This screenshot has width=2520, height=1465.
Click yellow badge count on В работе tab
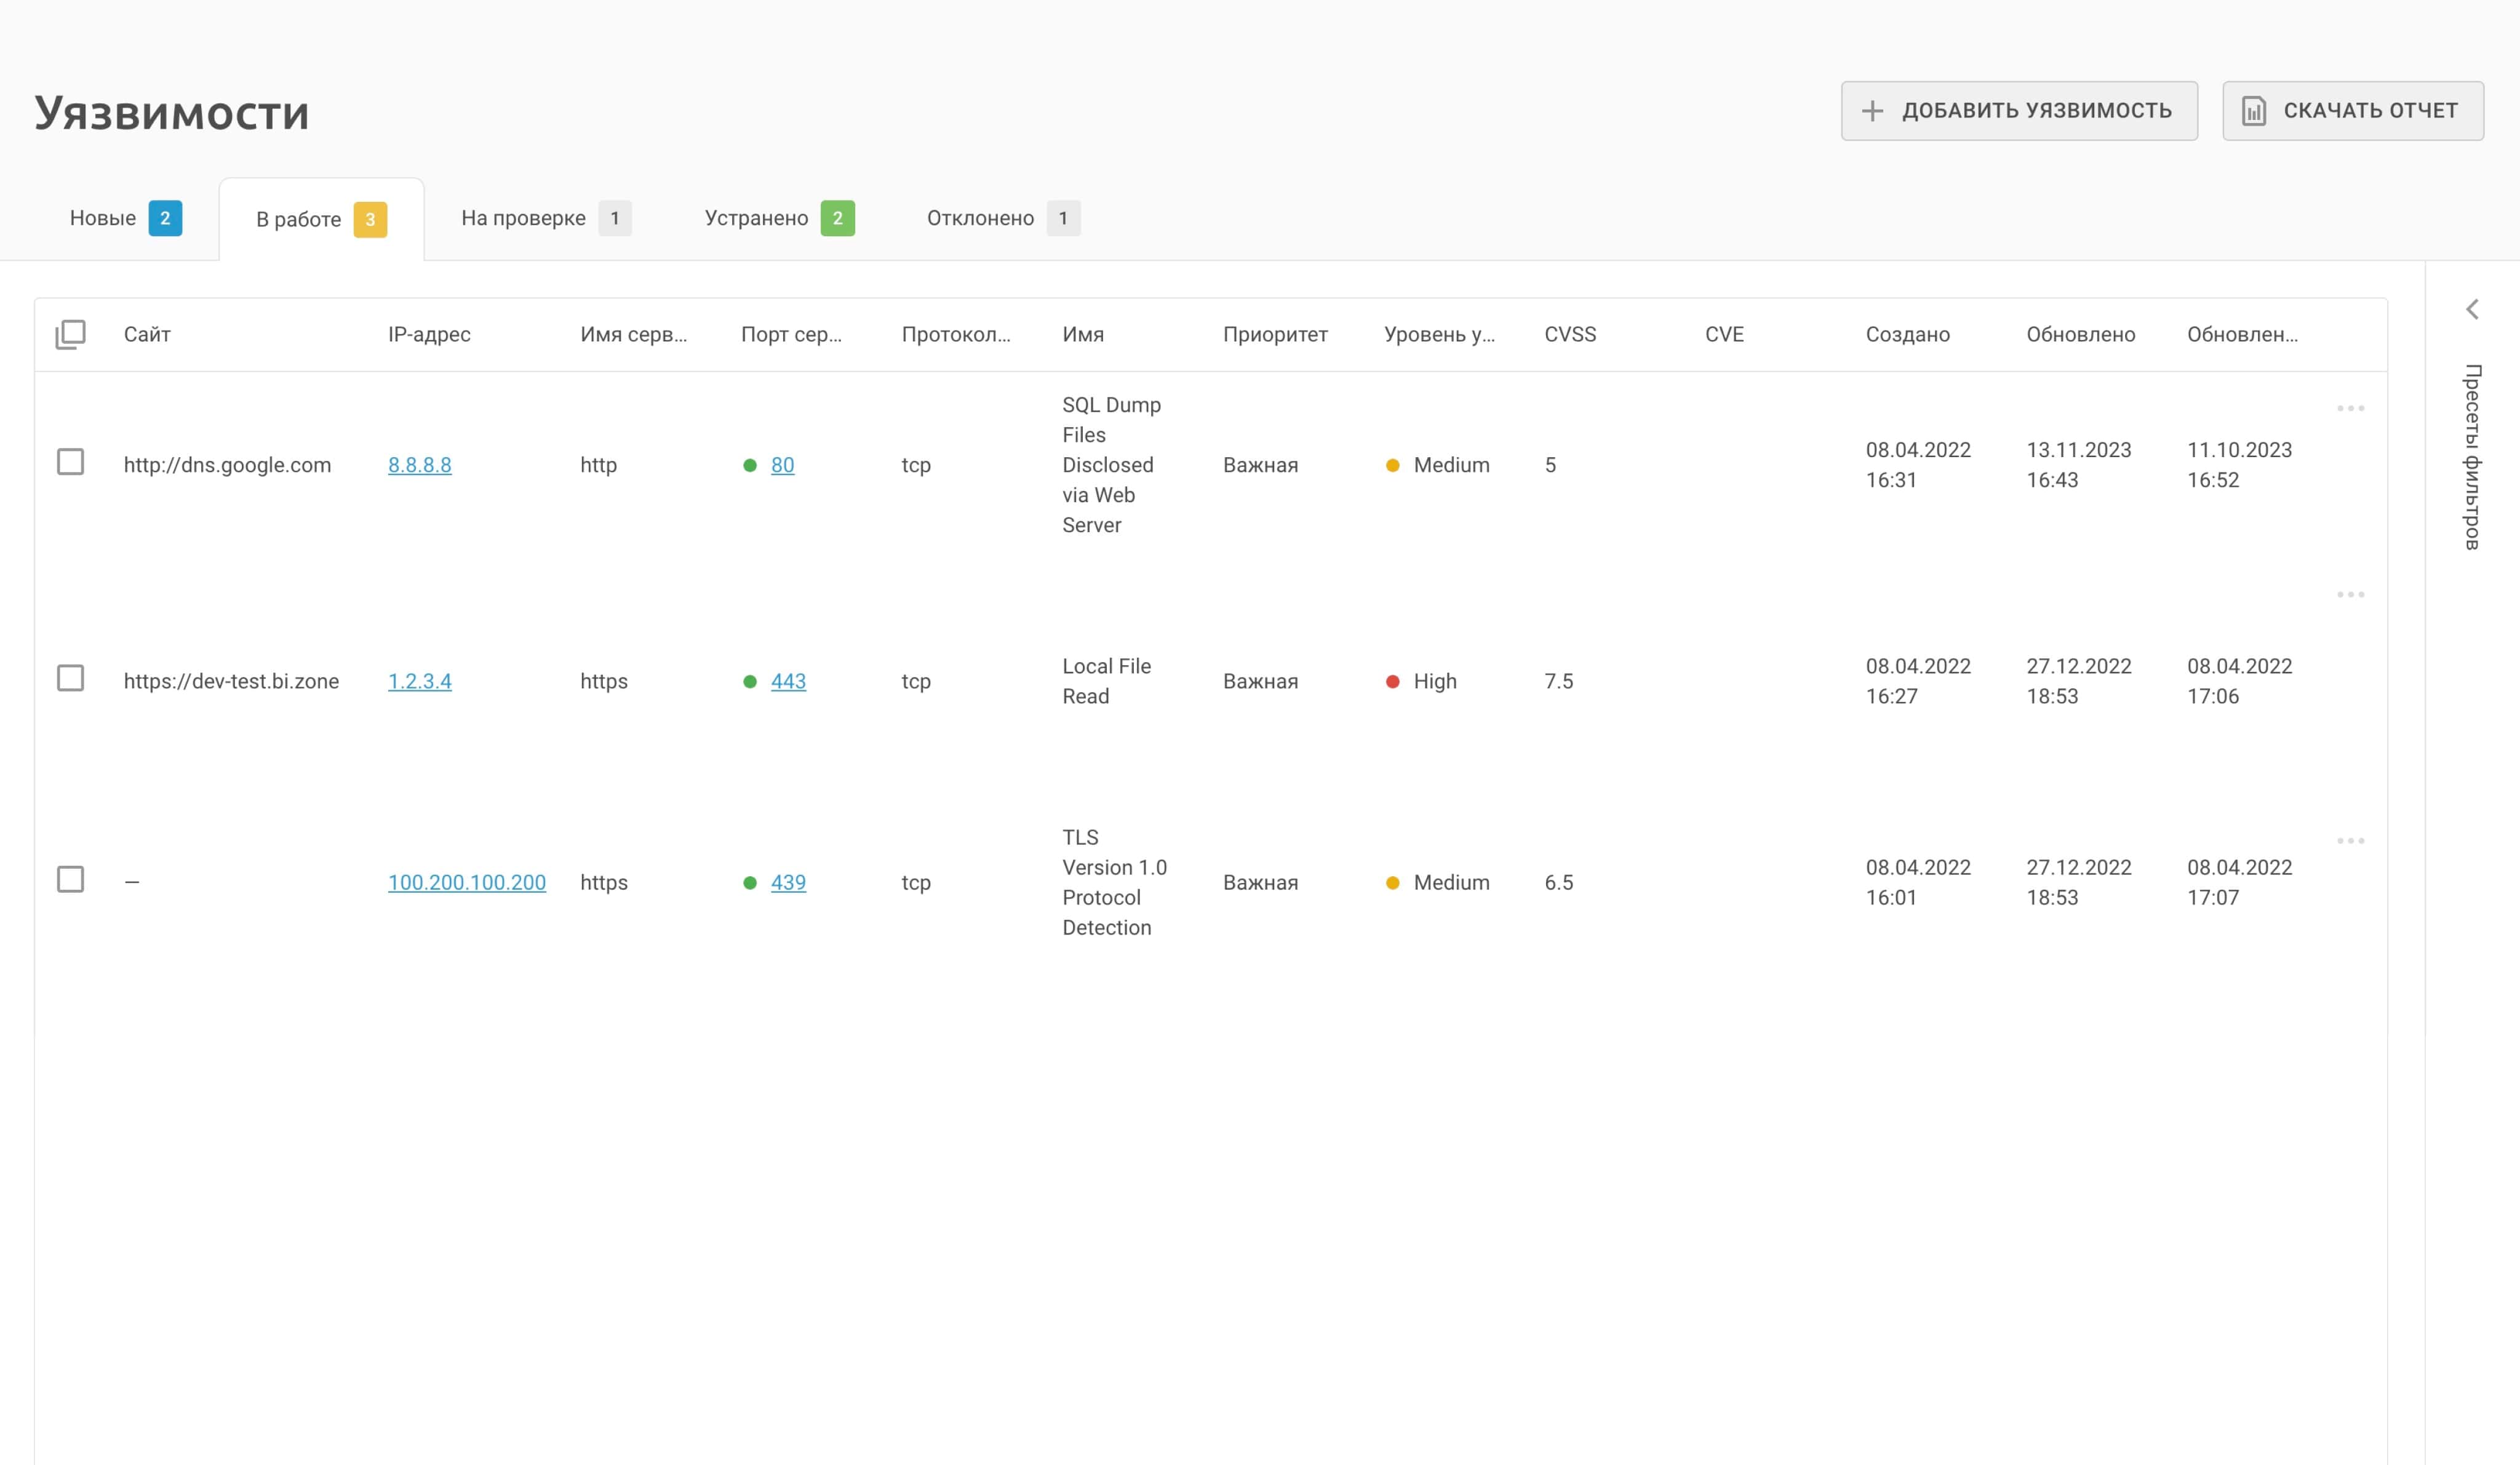(x=370, y=219)
